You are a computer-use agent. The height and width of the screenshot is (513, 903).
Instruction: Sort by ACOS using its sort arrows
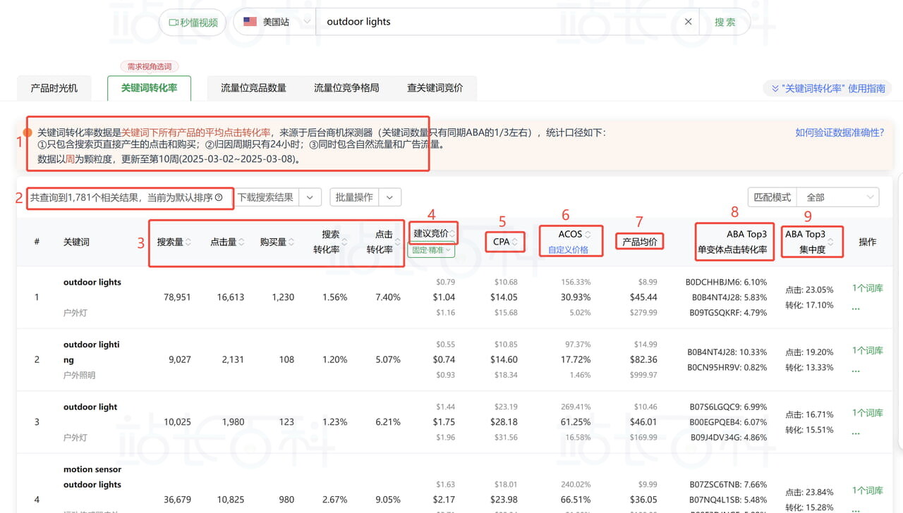588,234
